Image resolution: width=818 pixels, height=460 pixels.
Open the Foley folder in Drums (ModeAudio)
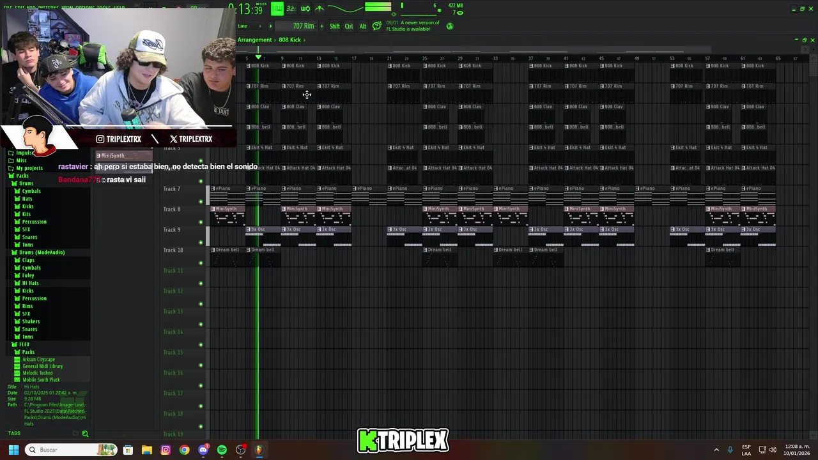pos(28,275)
